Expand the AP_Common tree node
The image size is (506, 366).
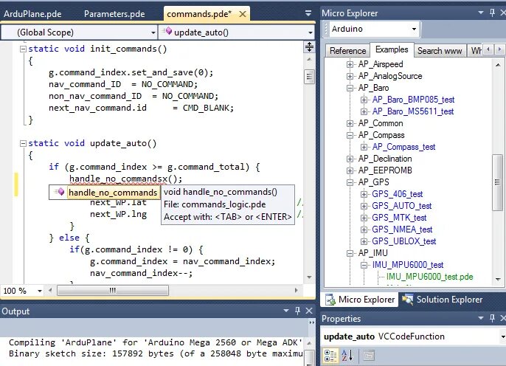pyautogui.click(x=350, y=123)
